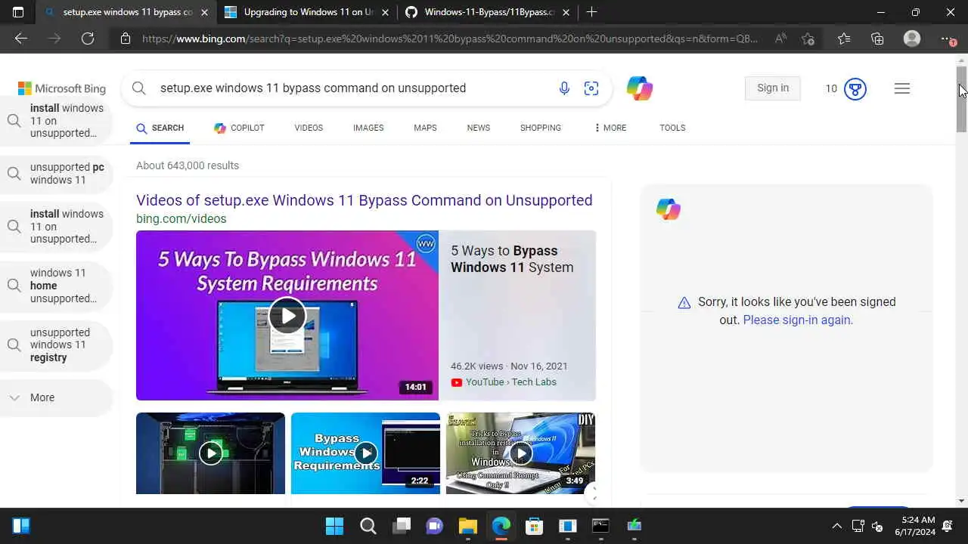This screenshot has height=544, width=968.
Task: Select 'windows 11 home unsupported' suggestion
Action: pyautogui.click(x=57, y=286)
